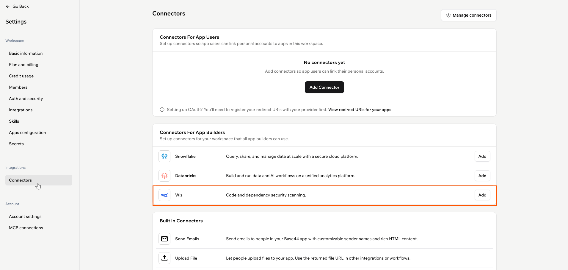The height and width of the screenshot is (270, 568).
Task: Click the Send Emails envelope icon
Action: point(164,239)
